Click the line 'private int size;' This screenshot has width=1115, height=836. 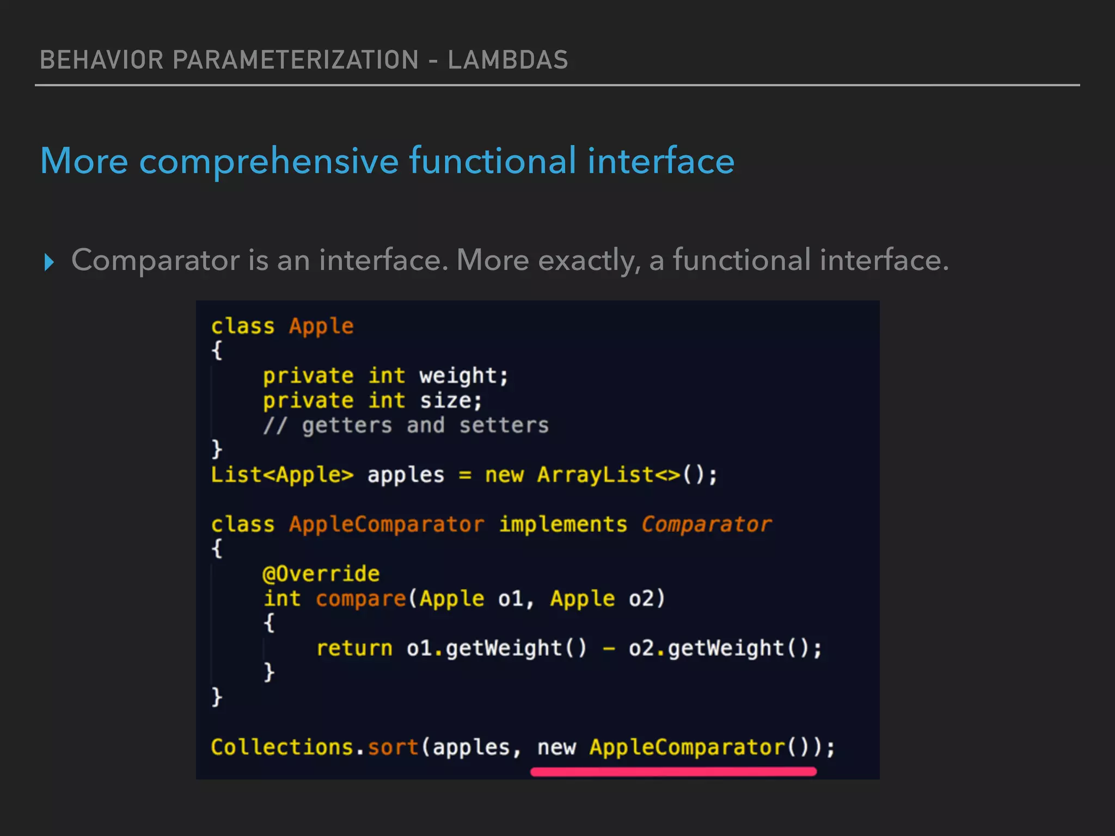click(372, 401)
